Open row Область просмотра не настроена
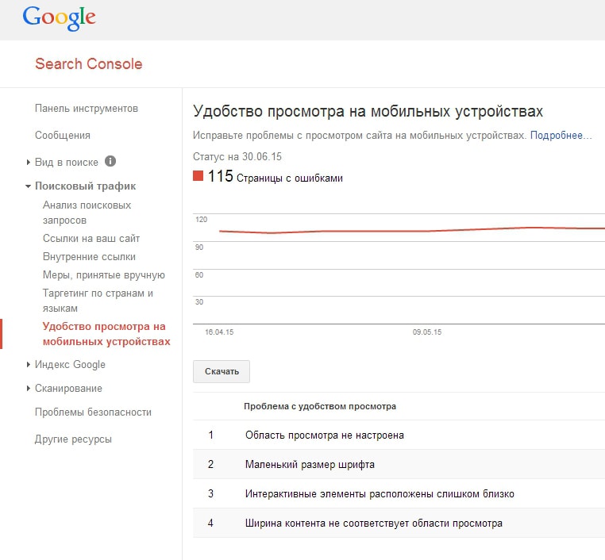Screen dimensions: 605x560 pyautogui.click(x=399, y=435)
